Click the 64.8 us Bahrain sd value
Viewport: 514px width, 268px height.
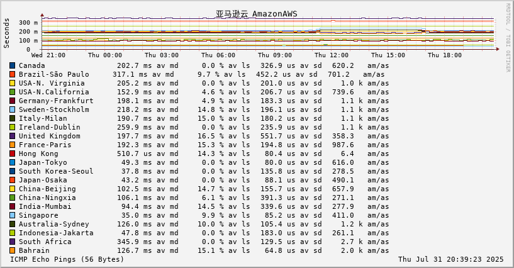[280, 250]
